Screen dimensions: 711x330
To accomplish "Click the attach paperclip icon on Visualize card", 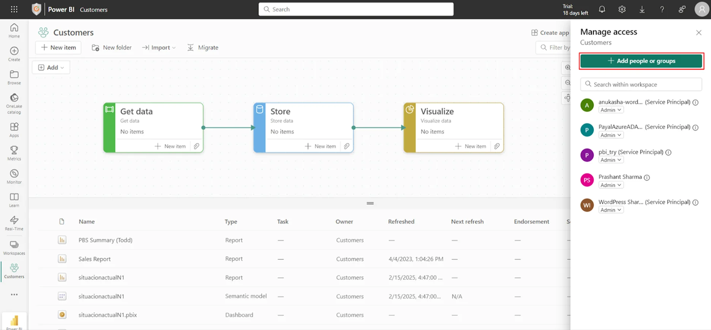I will pyautogui.click(x=497, y=146).
